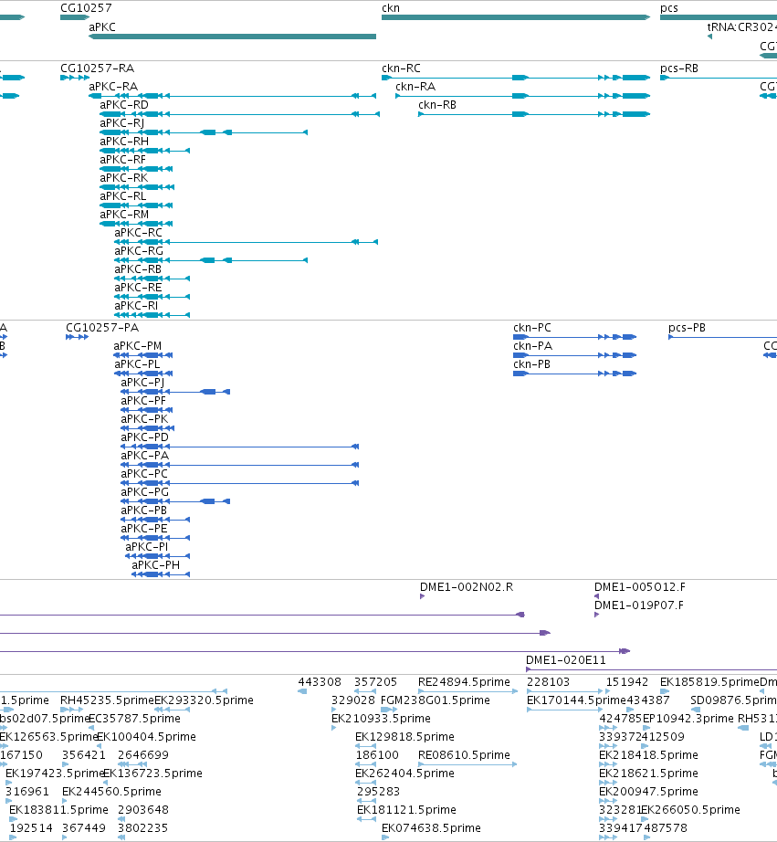Click the ckn-RA transcript label
777x842 pixels.
pyautogui.click(x=415, y=87)
